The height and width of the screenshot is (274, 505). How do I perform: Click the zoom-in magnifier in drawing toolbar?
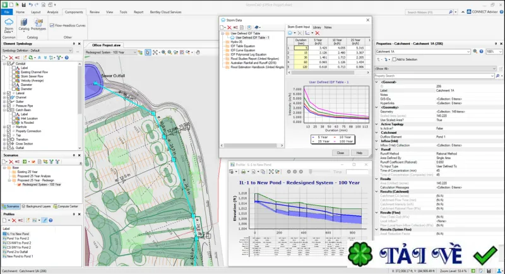point(163,52)
